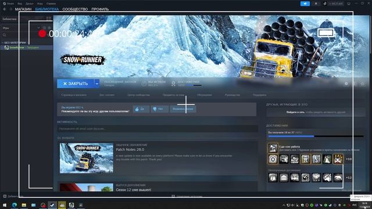Select SnowRunner in the games list
The width and height of the screenshot is (372, 209).
click(26, 48)
